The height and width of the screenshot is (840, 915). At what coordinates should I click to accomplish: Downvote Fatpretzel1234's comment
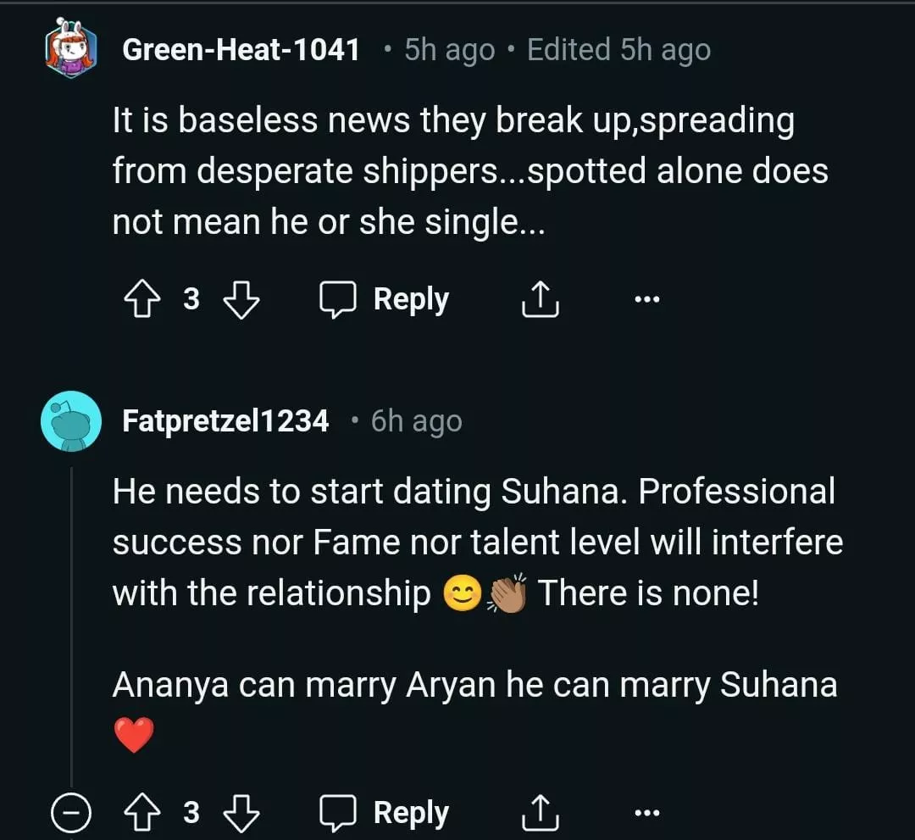pyautogui.click(x=241, y=814)
